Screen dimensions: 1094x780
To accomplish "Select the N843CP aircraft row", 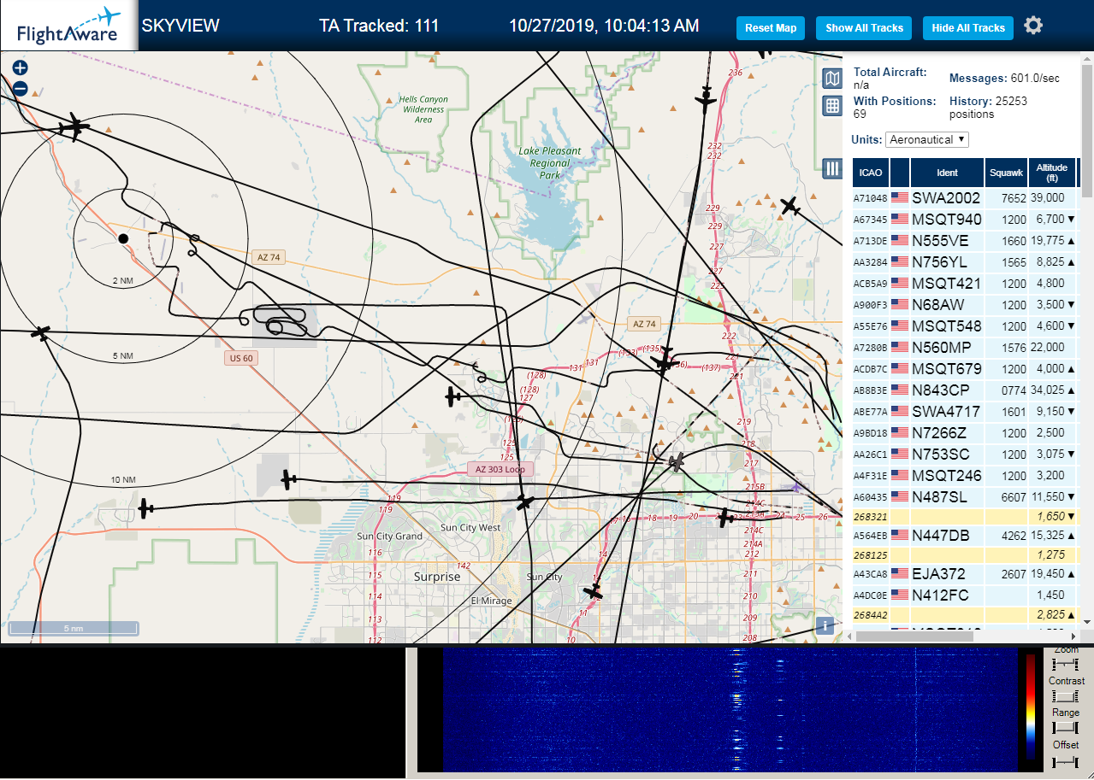I will point(965,390).
